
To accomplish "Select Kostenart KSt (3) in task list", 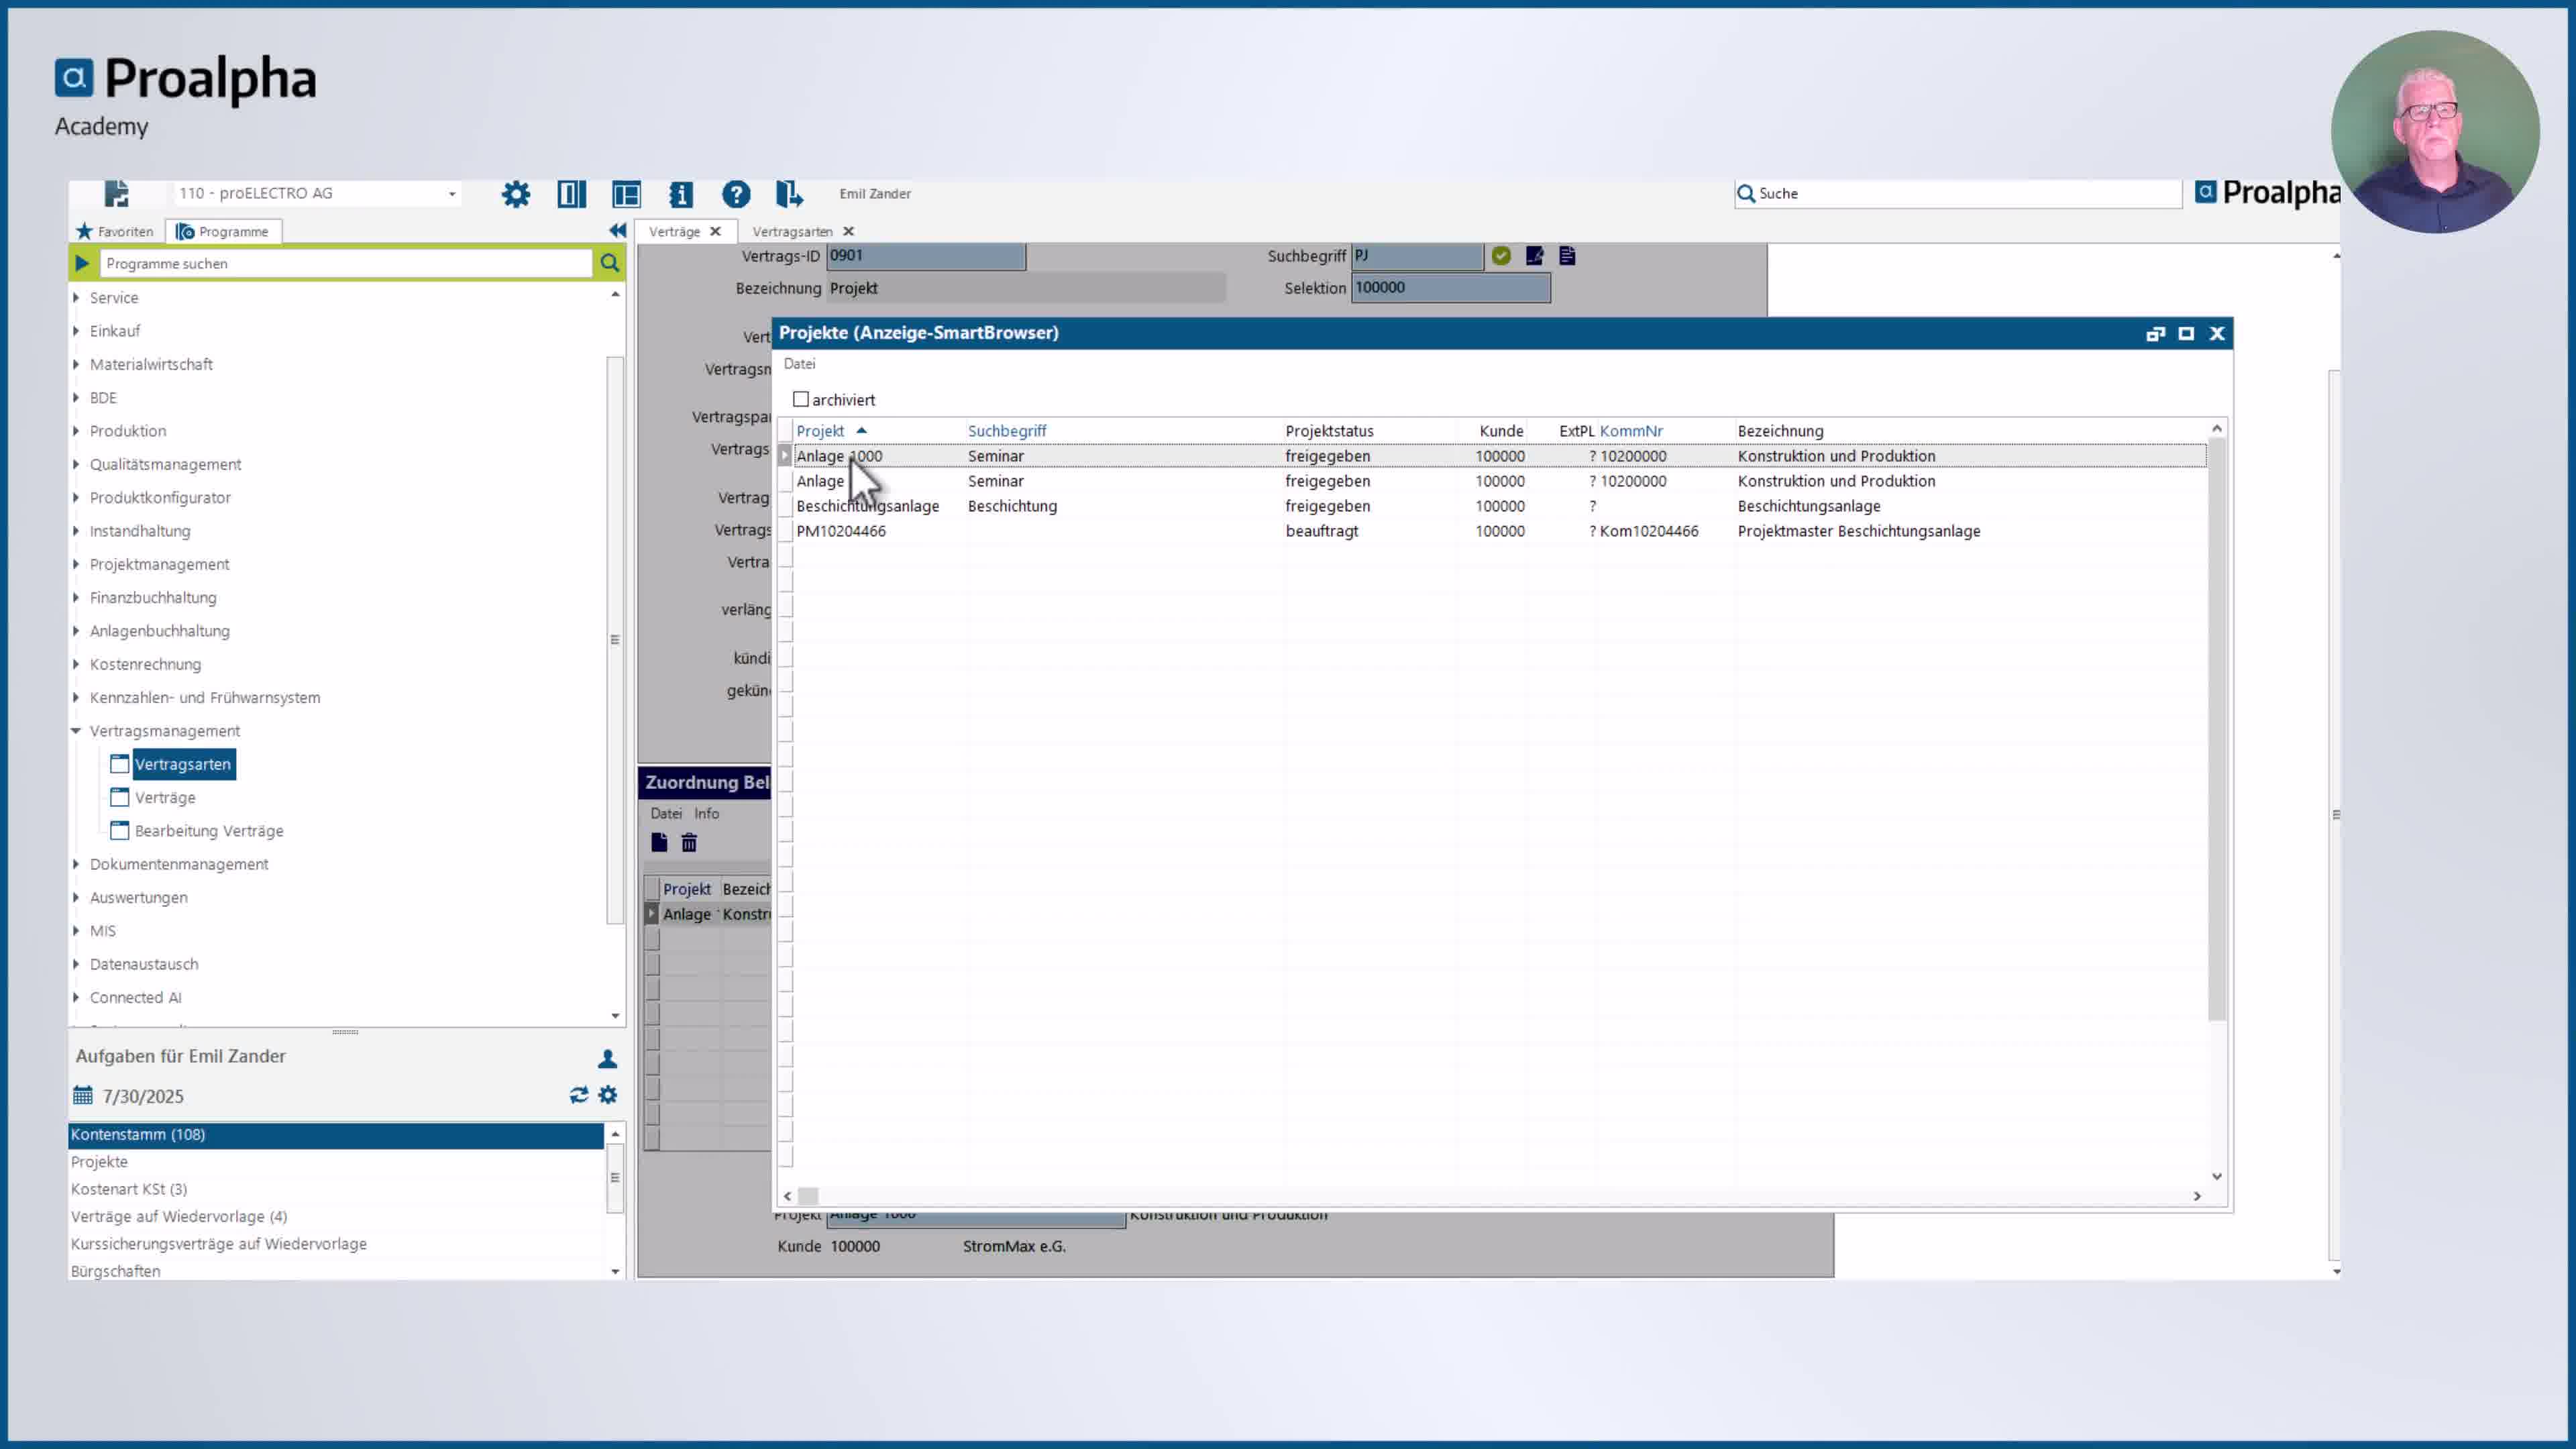I will pos(129,1189).
